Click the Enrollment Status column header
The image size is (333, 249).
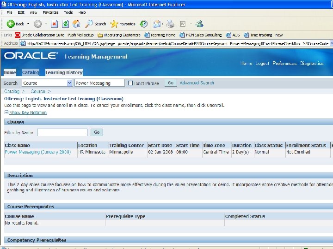306,145
